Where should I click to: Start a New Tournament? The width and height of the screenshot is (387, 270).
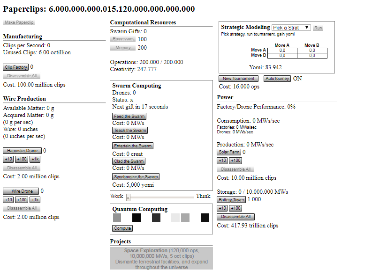238,79
